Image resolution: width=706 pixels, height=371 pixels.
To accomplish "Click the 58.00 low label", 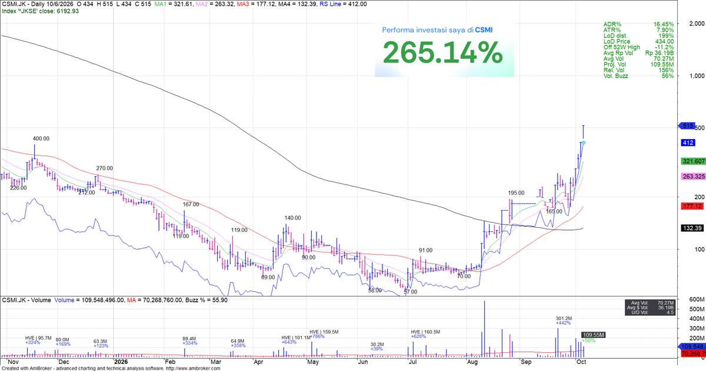I will (375, 290).
